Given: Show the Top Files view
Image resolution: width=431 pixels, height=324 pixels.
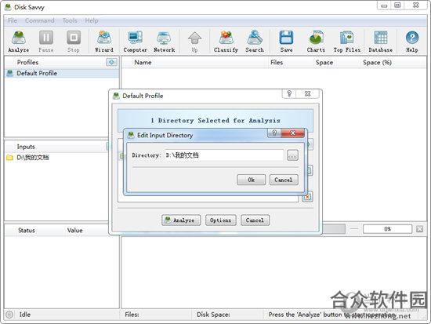Looking at the screenshot, I should click(x=347, y=42).
